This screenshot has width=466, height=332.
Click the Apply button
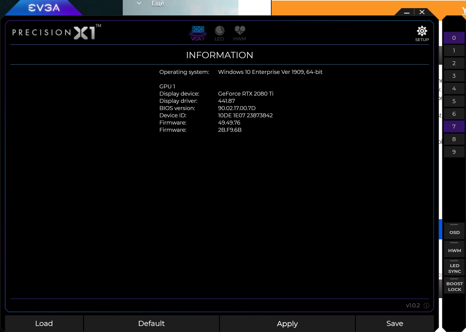287,324
